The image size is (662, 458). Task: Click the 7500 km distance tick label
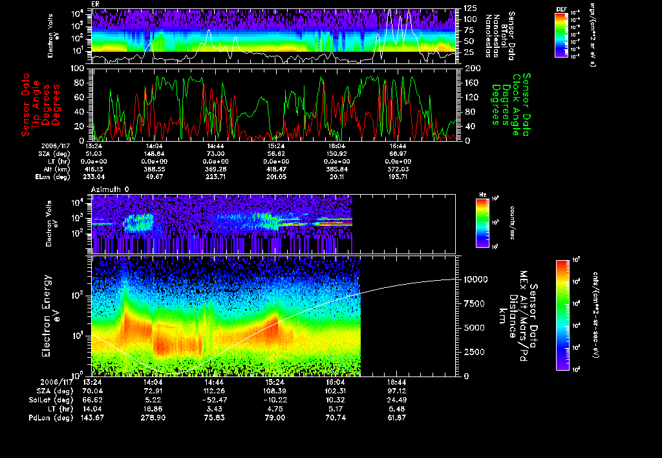475,304
